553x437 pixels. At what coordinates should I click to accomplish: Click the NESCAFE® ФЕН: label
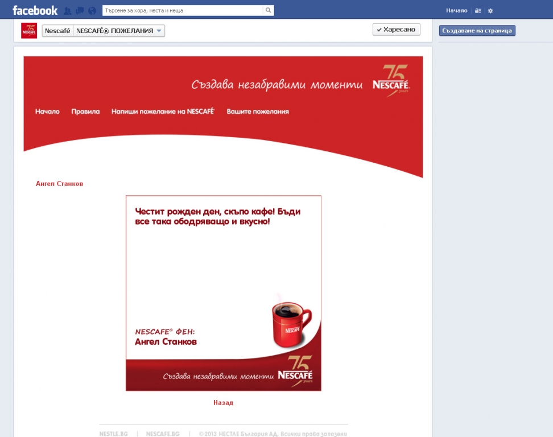click(164, 332)
